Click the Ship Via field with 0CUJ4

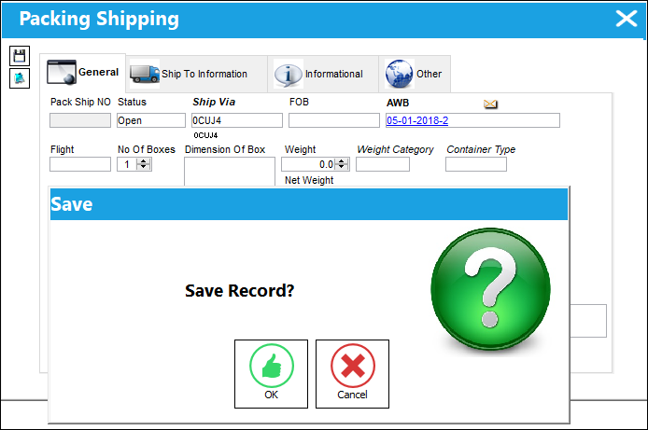point(237,120)
